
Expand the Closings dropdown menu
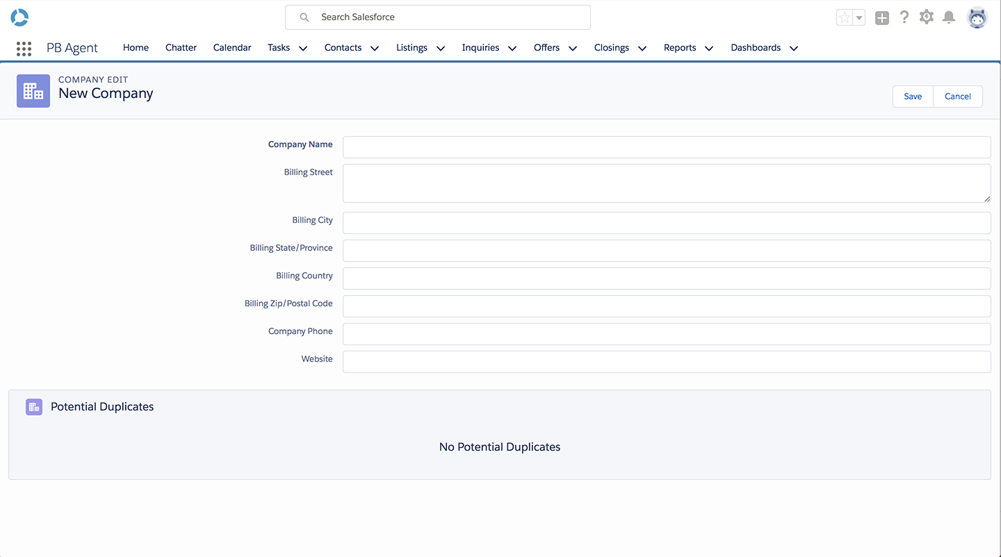642,48
